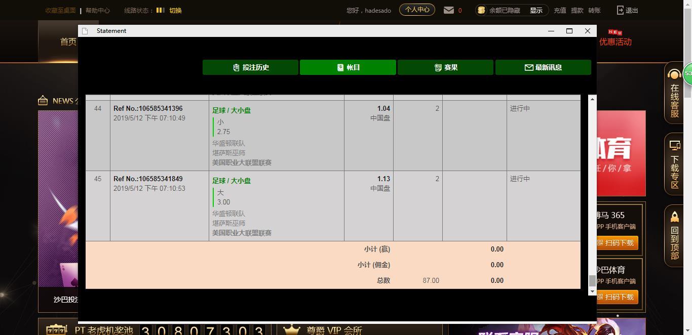Click the envelope icon in 最新讯息 tab
Image resolution: width=692 pixels, height=335 pixels.
[x=529, y=67]
